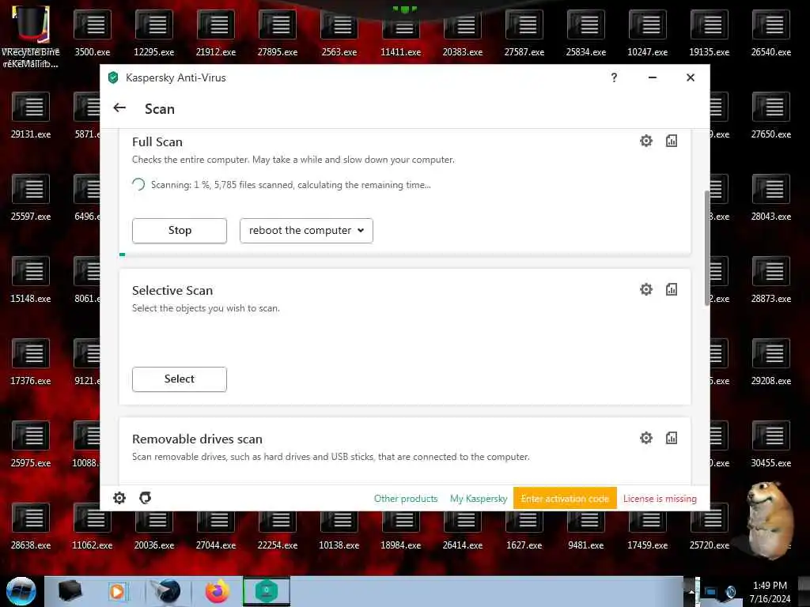The width and height of the screenshot is (810, 607).
Task: Select 27650.exe desktop icon
Action: click(770, 116)
